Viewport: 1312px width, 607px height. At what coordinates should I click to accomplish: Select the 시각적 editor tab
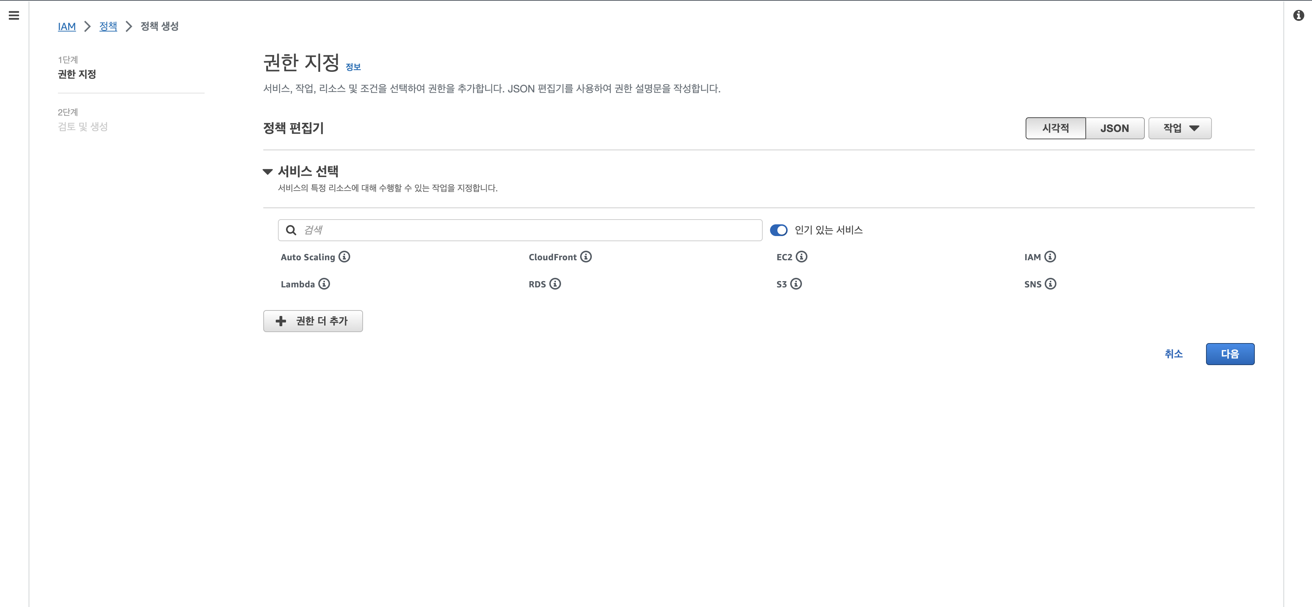(1055, 128)
